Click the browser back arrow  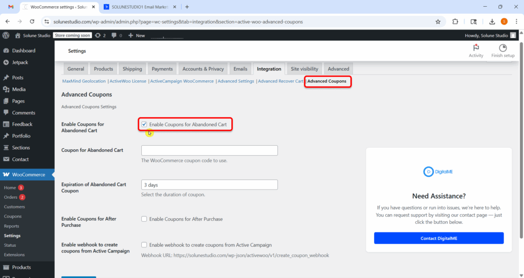point(8,21)
